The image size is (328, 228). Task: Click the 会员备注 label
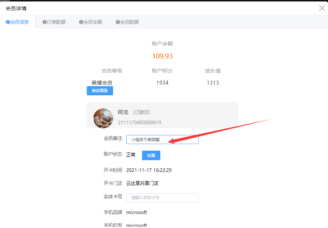113,138
